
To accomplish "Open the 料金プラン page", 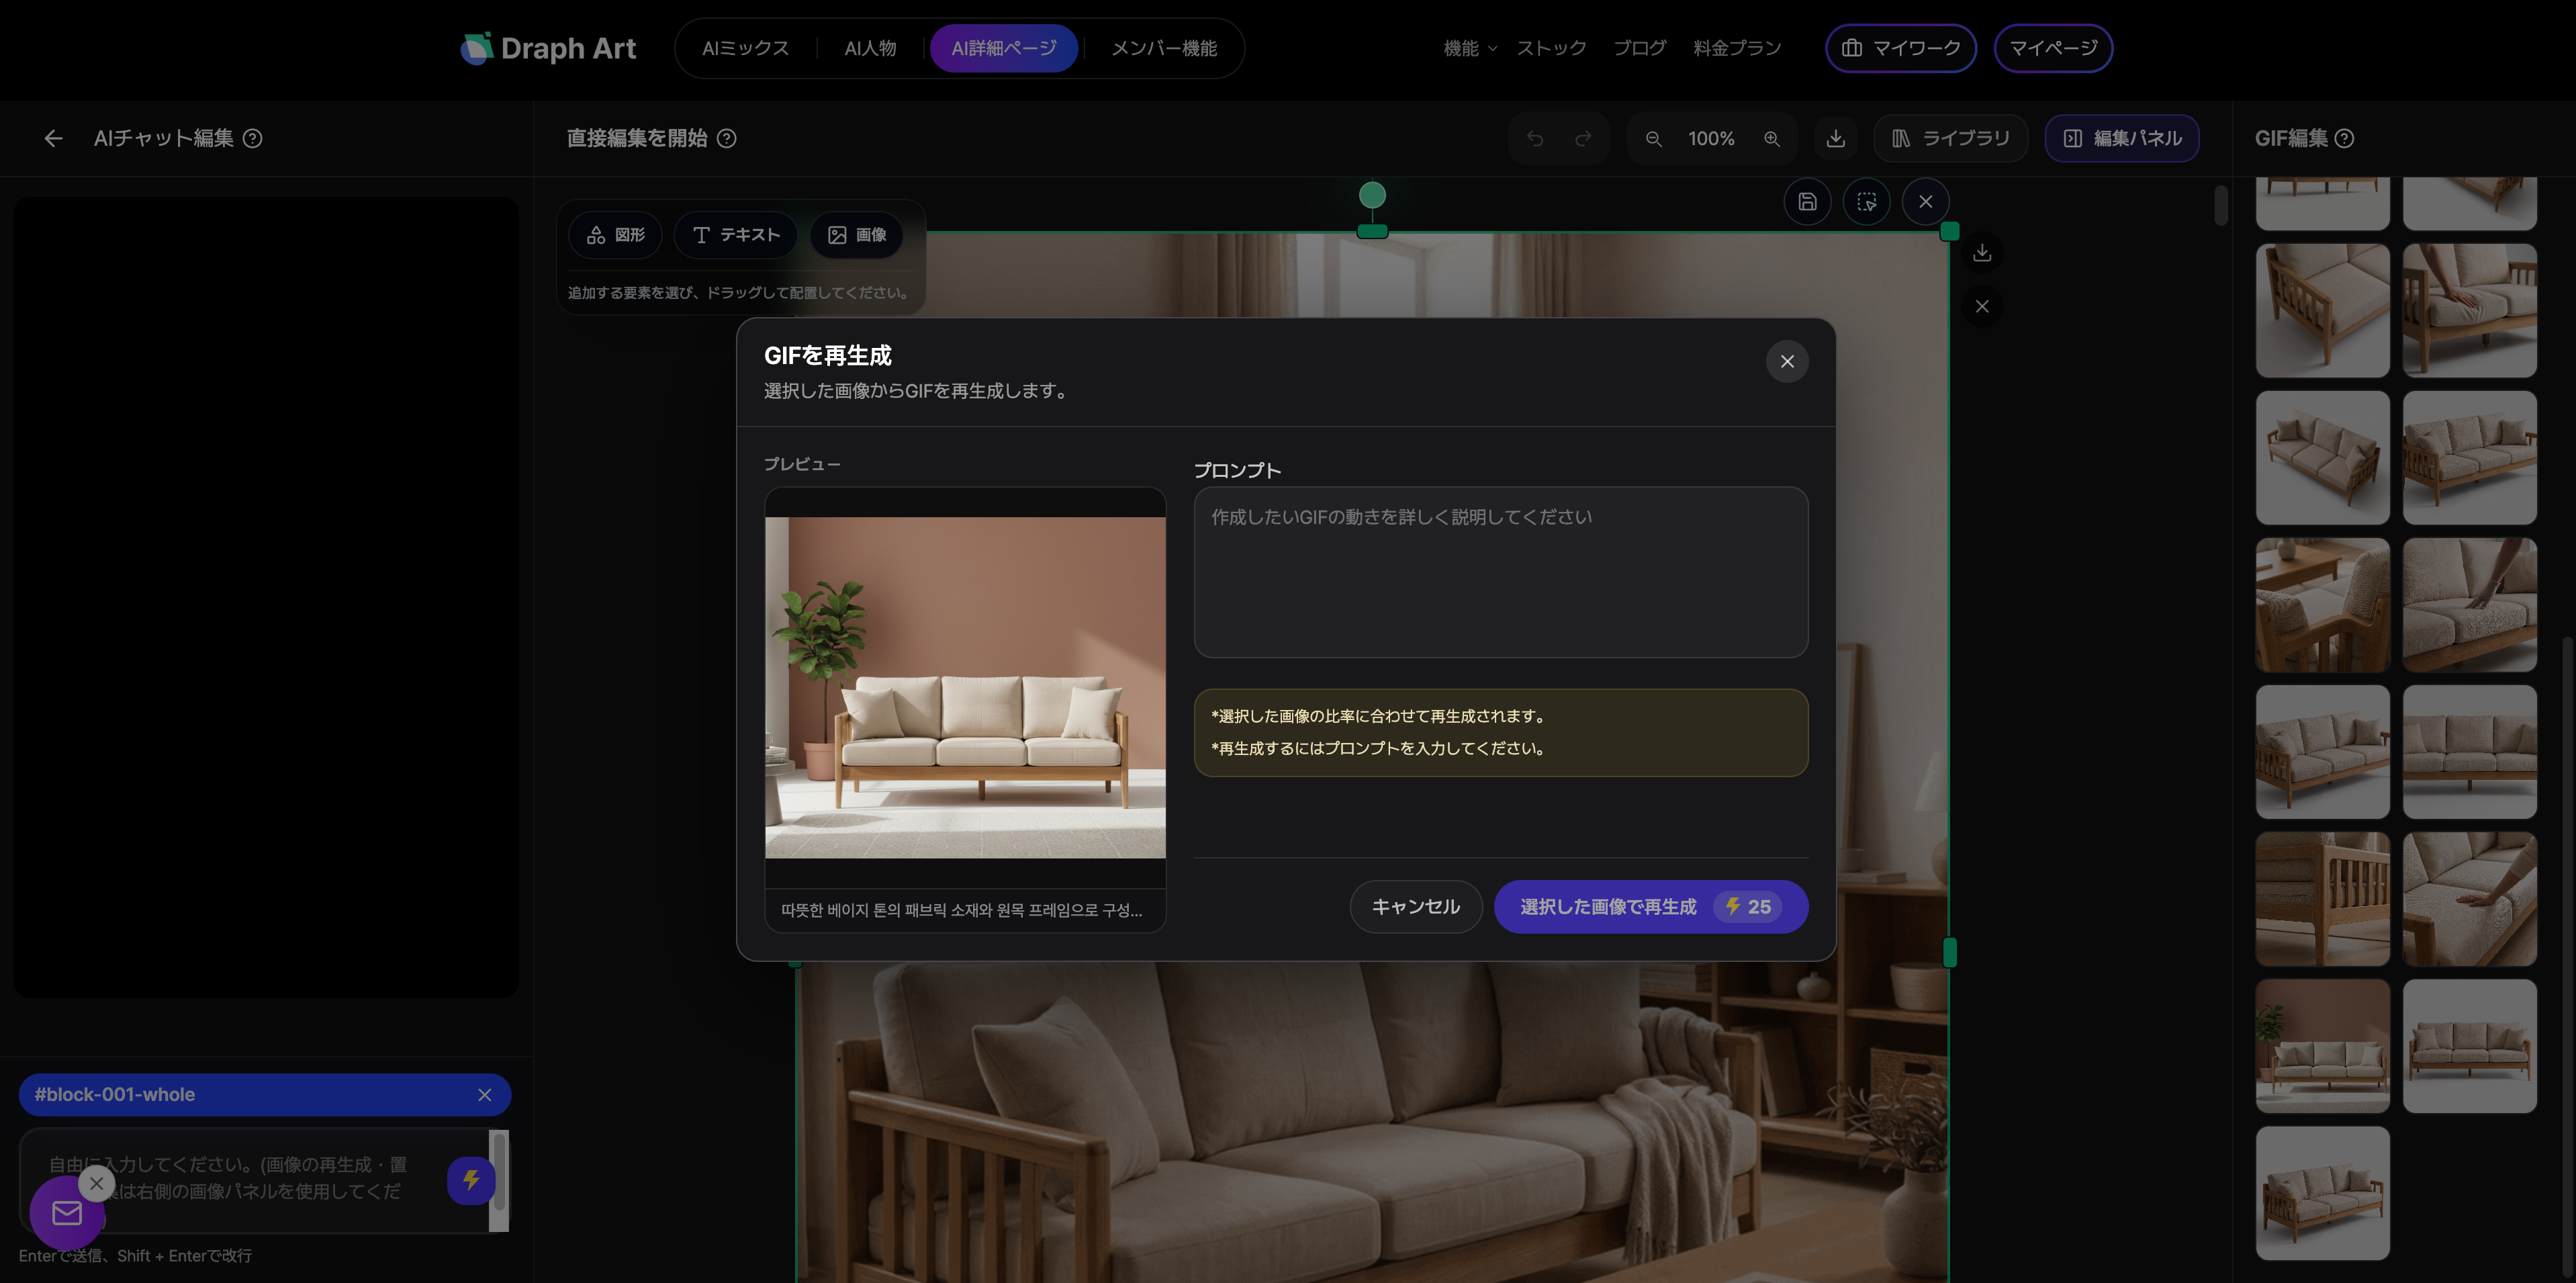I will click(x=1737, y=48).
